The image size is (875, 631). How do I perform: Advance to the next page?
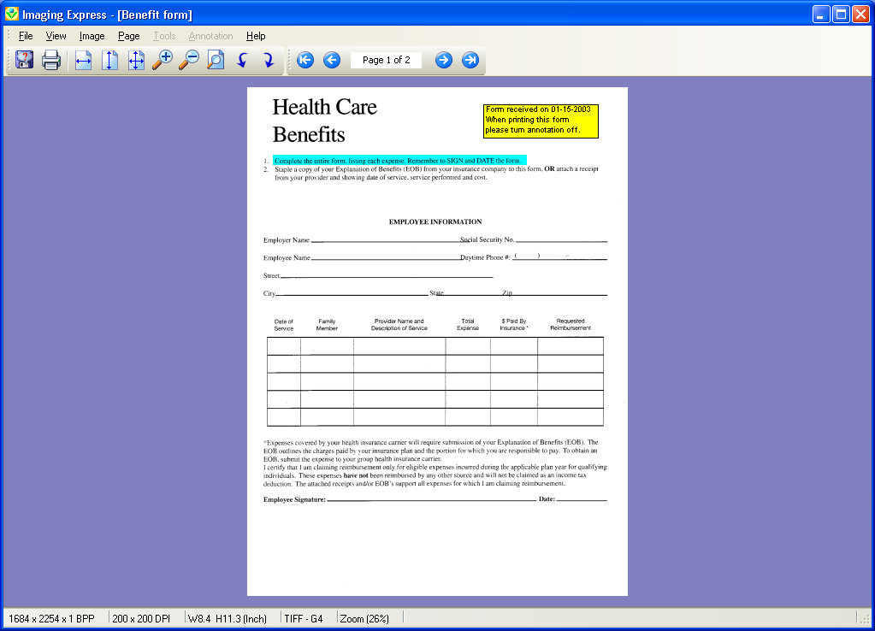point(444,60)
